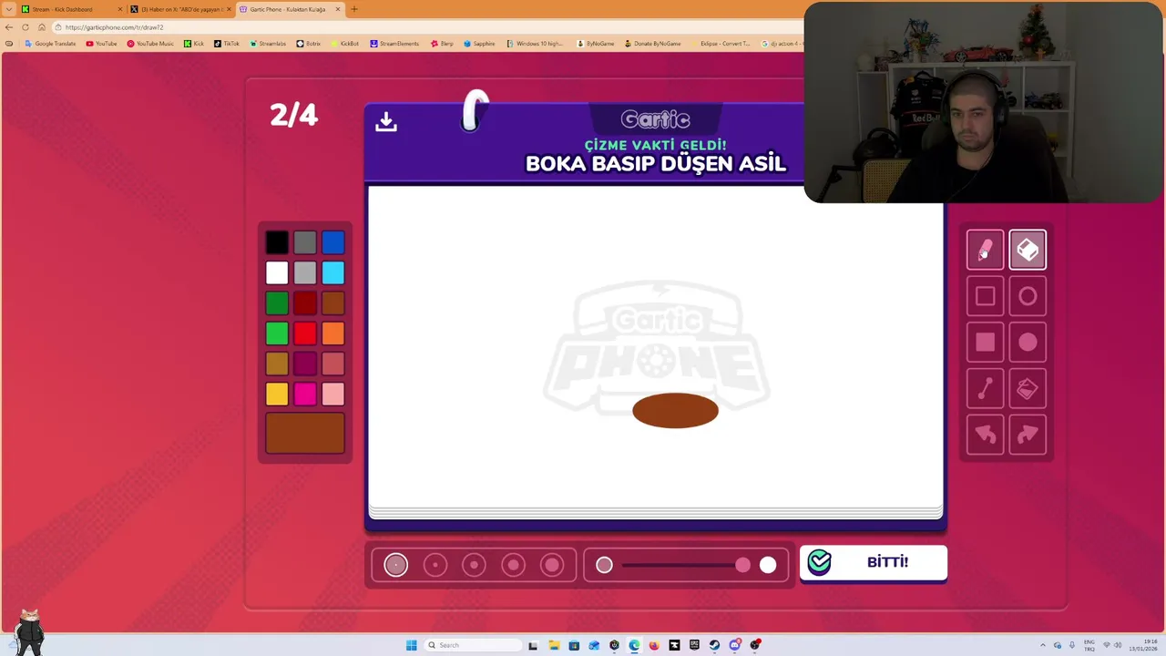Viewport: 1166px width, 656px height.
Task: Pick the second brush size
Action: tap(435, 565)
